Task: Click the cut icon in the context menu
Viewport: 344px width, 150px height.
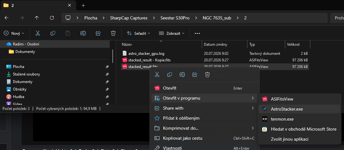Action: pos(157,75)
